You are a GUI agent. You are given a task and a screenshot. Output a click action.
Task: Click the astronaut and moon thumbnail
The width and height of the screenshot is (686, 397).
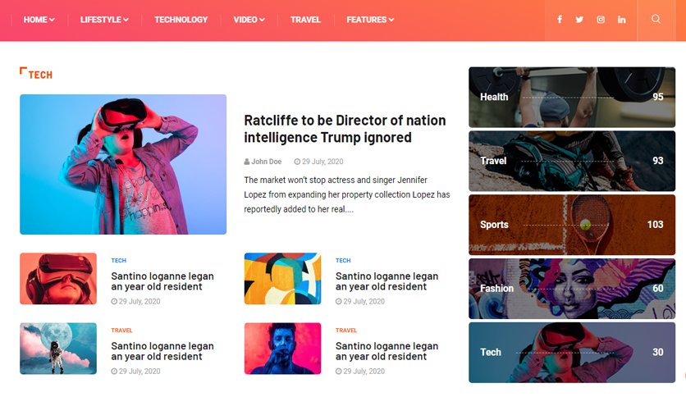pyautogui.click(x=58, y=349)
